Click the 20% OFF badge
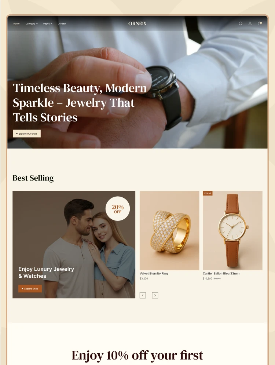 pos(117,209)
